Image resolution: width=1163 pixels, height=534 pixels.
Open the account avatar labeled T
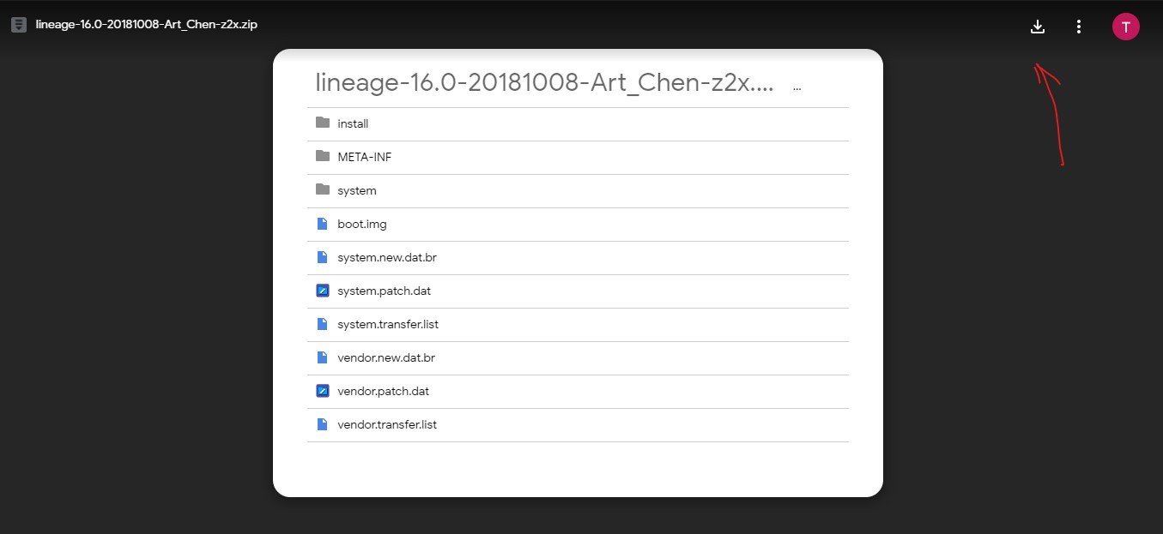click(x=1125, y=27)
